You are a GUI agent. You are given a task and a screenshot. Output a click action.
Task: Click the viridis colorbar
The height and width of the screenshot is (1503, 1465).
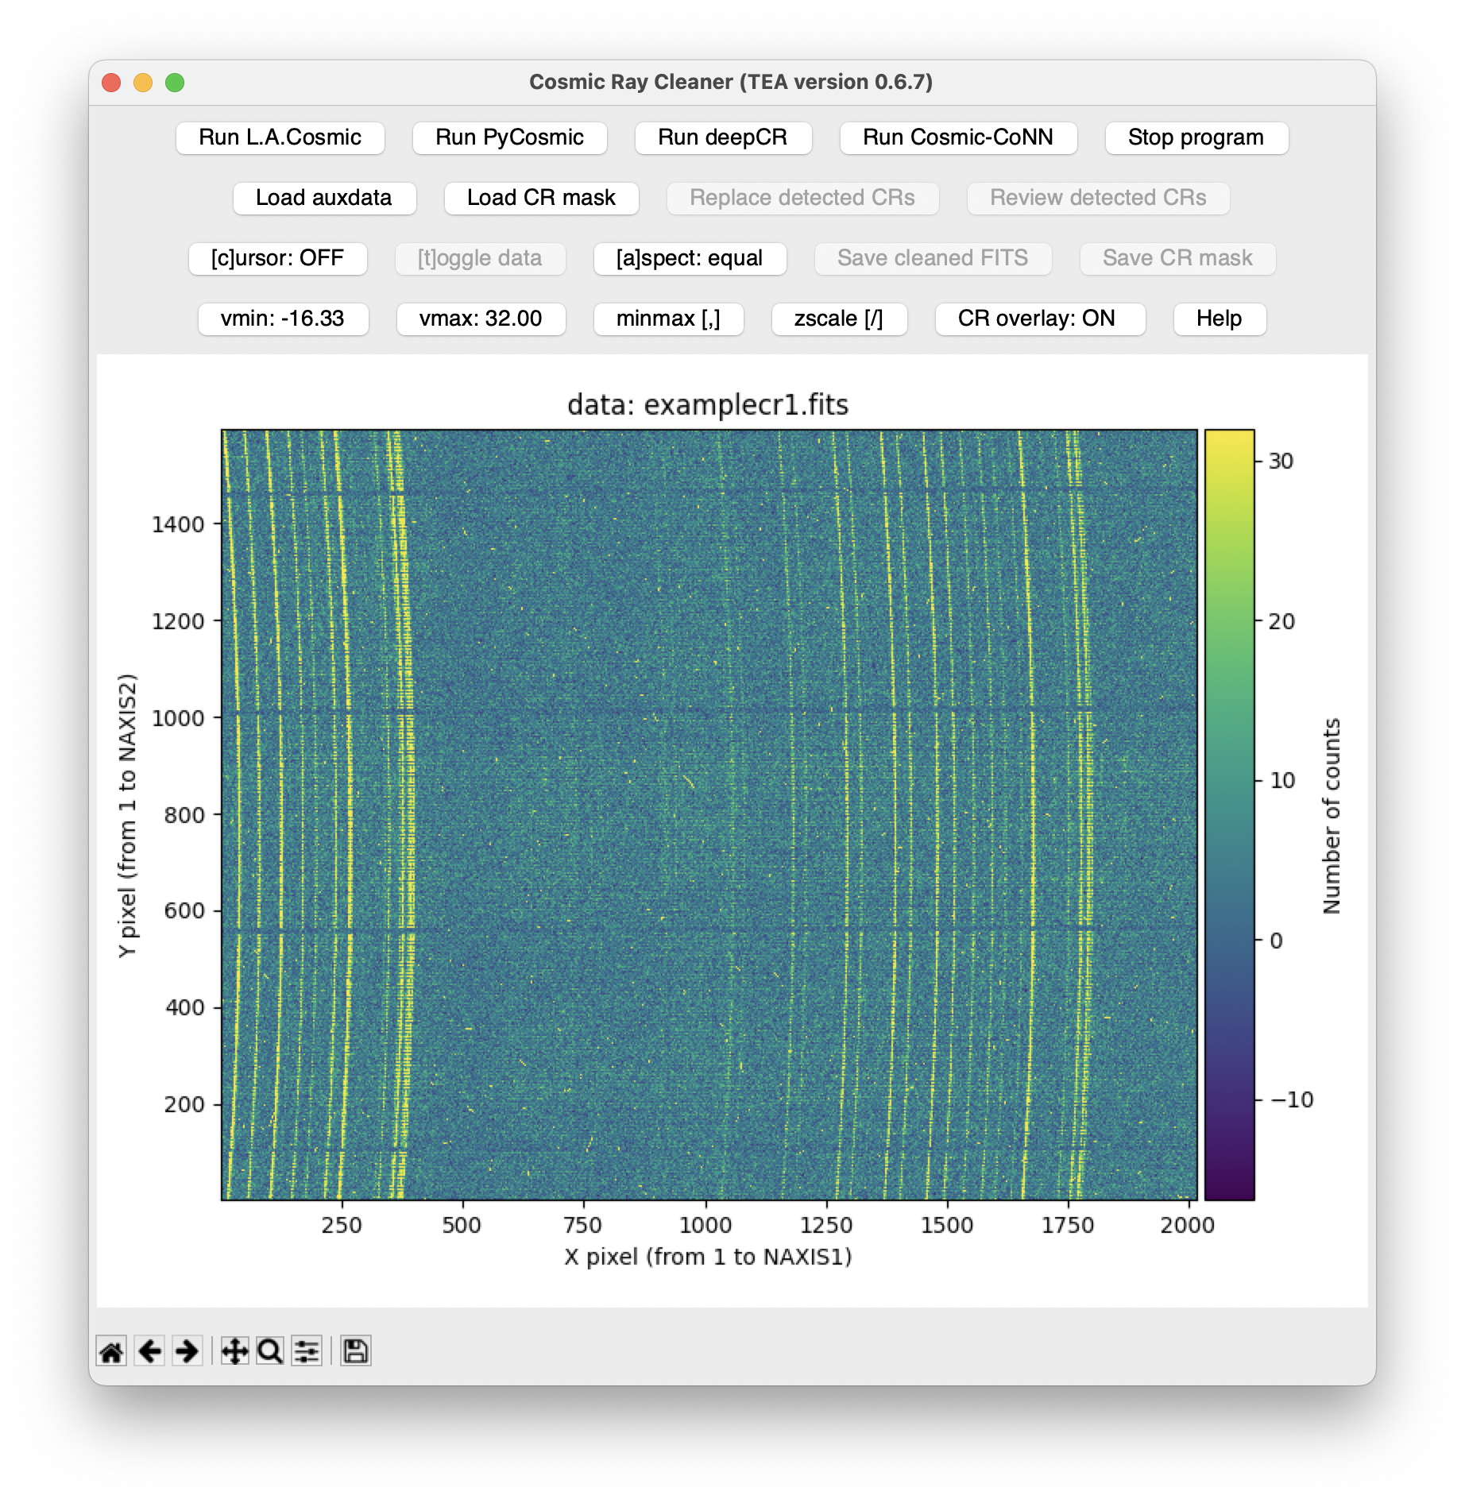(1229, 814)
